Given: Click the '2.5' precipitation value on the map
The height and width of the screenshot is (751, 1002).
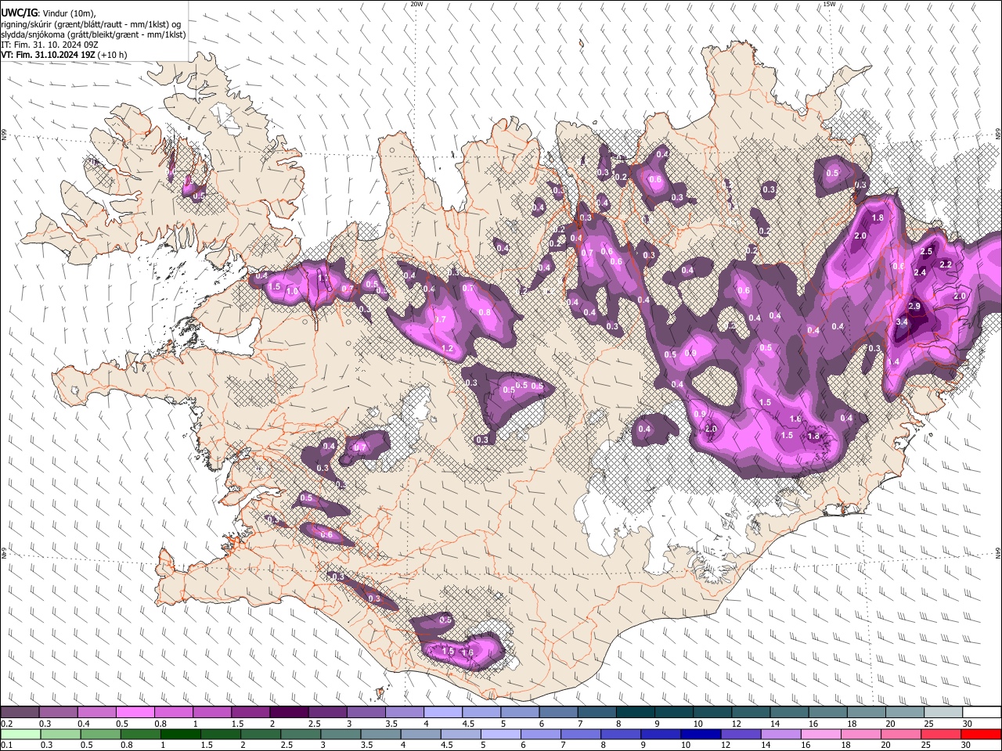Looking at the screenshot, I should coord(927,252).
